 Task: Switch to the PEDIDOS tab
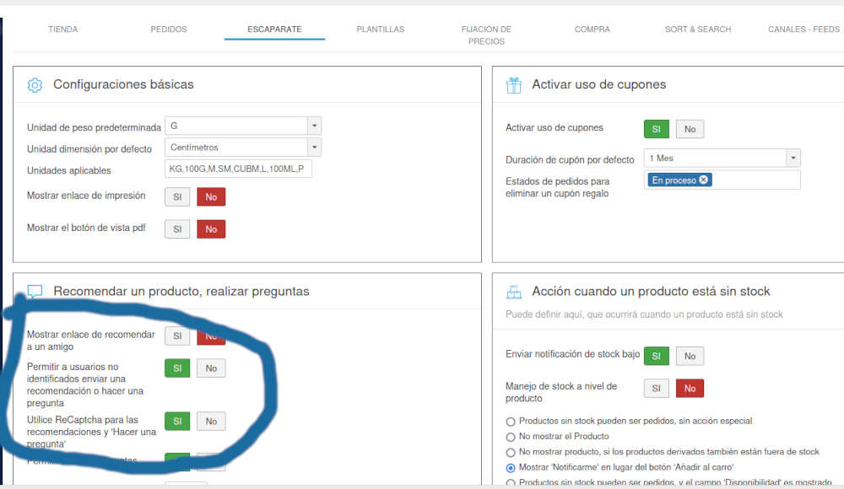(x=169, y=29)
